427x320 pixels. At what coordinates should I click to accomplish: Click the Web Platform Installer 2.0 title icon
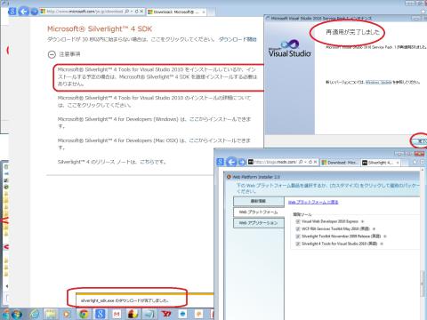click(x=229, y=177)
